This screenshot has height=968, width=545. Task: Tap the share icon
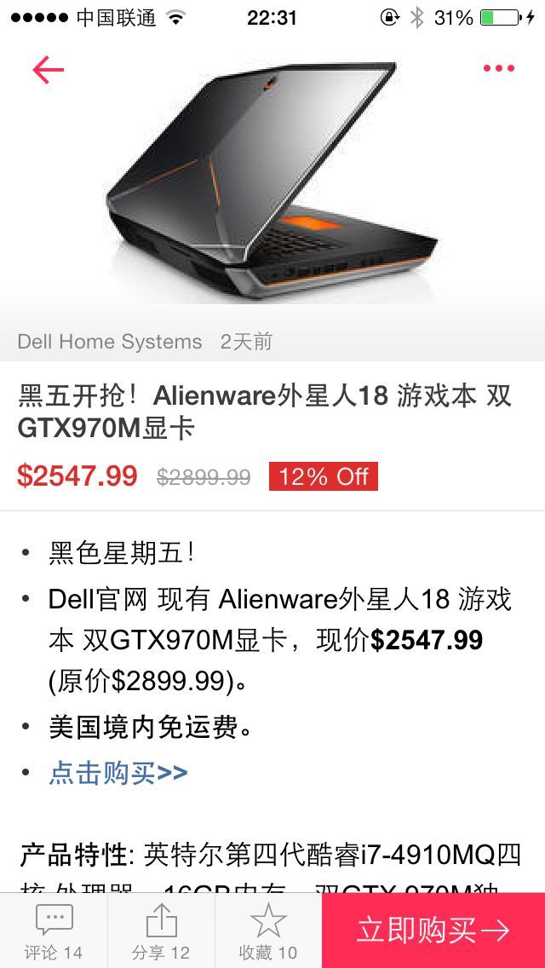(x=161, y=919)
